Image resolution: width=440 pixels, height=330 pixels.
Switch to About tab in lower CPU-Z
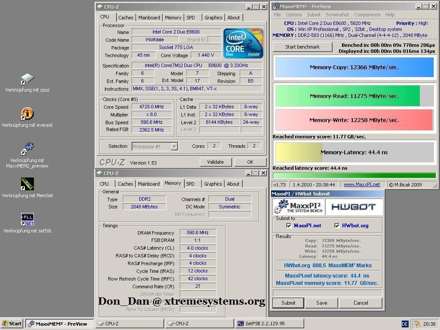coord(233,184)
